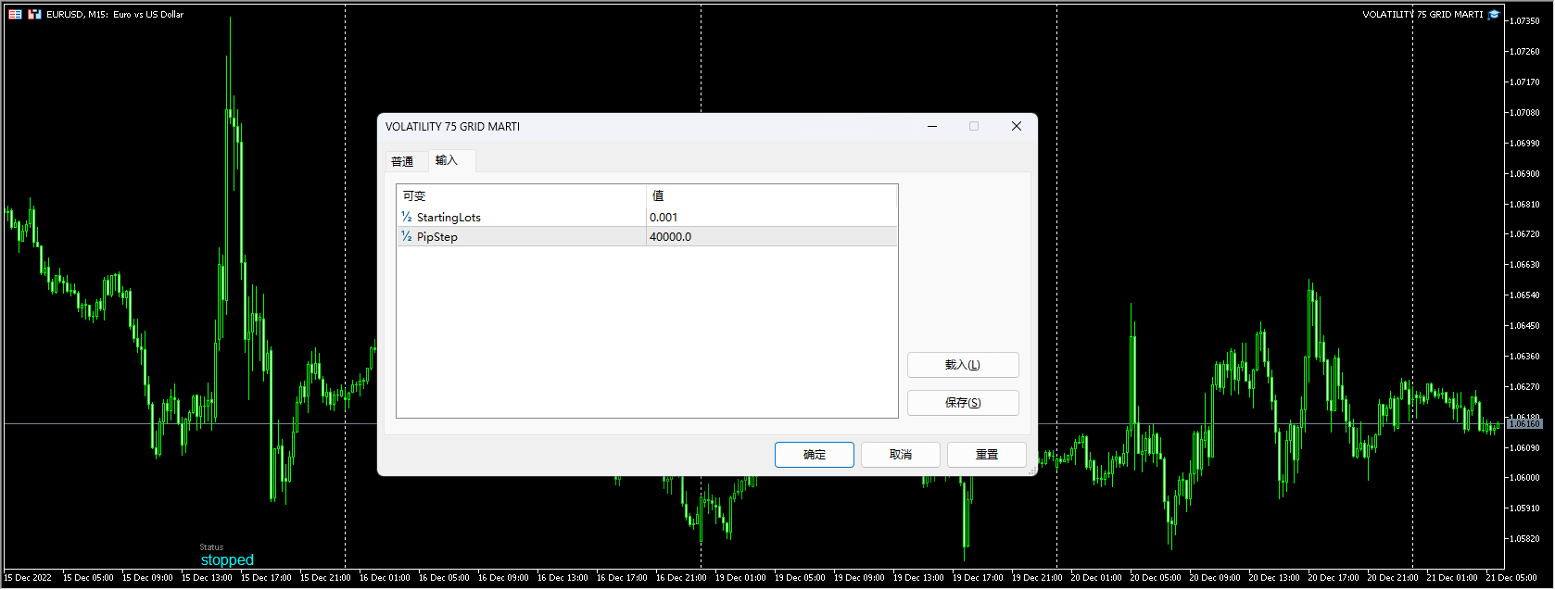Click the 1.07350 price axis label

click(1526, 21)
